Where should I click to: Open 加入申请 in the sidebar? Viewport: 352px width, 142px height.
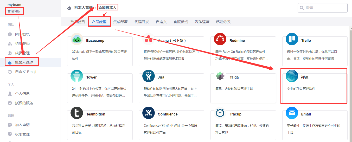(x=22, y=125)
